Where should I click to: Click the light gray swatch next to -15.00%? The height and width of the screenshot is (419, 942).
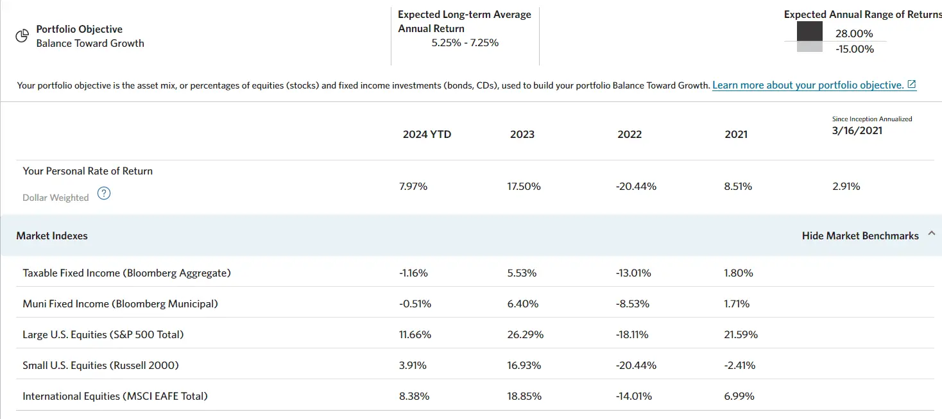tap(809, 47)
